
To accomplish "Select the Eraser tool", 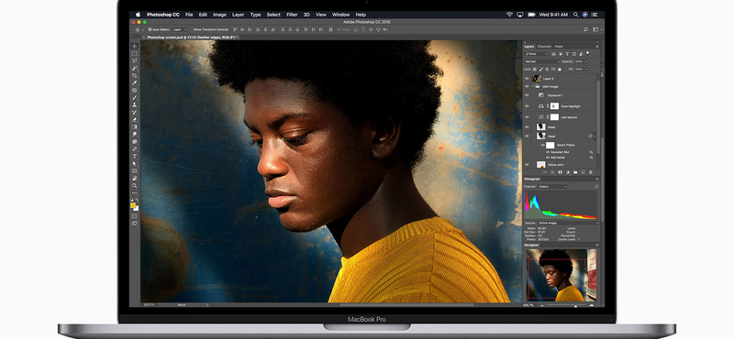I will 135,119.
